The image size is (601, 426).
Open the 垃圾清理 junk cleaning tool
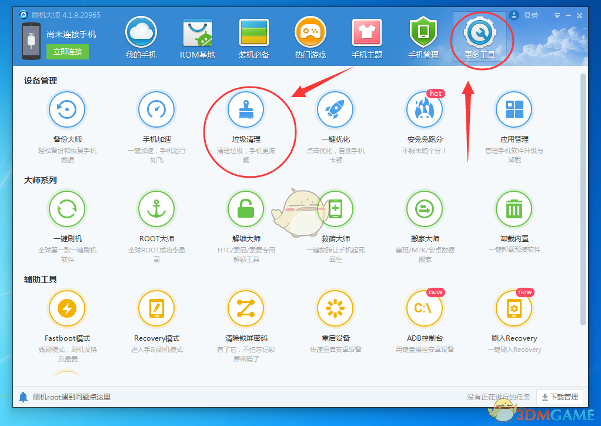point(246,109)
